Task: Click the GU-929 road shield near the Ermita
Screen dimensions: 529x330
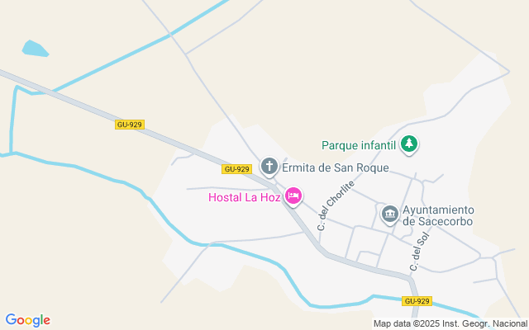Action: click(237, 169)
